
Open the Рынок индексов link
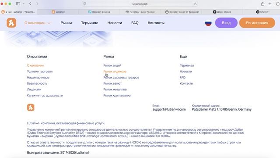(x=115, y=71)
